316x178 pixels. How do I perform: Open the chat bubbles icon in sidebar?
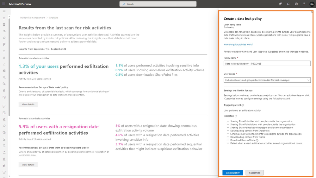[x=4, y=133]
